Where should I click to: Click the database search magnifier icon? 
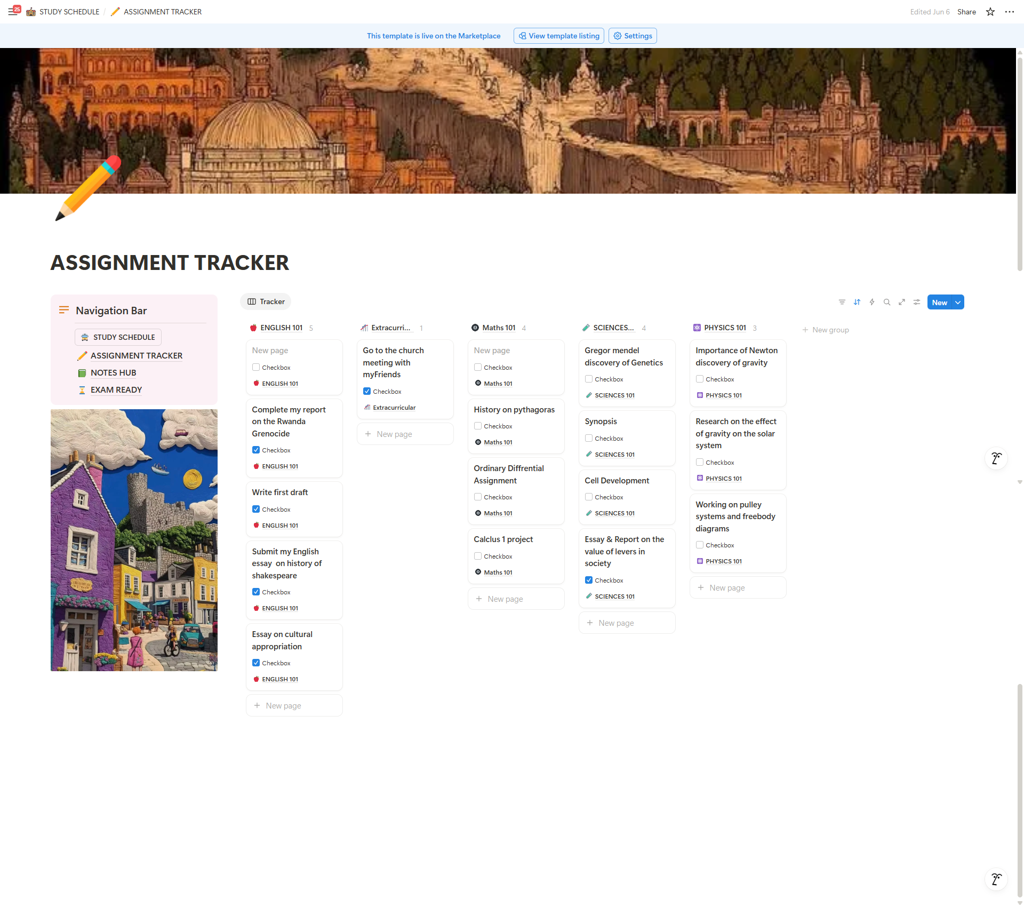pos(887,302)
